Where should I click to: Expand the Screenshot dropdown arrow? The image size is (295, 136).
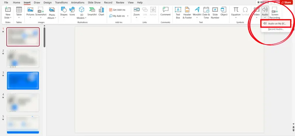tap(41, 18)
